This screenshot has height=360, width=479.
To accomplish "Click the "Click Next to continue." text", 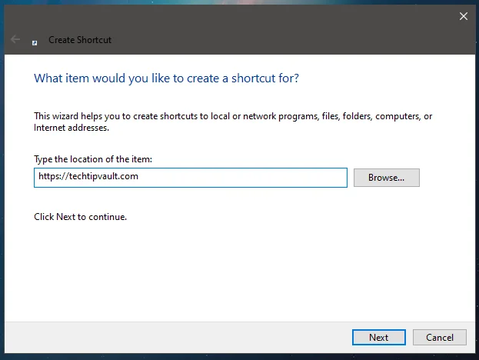I will [x=80, y=217].
